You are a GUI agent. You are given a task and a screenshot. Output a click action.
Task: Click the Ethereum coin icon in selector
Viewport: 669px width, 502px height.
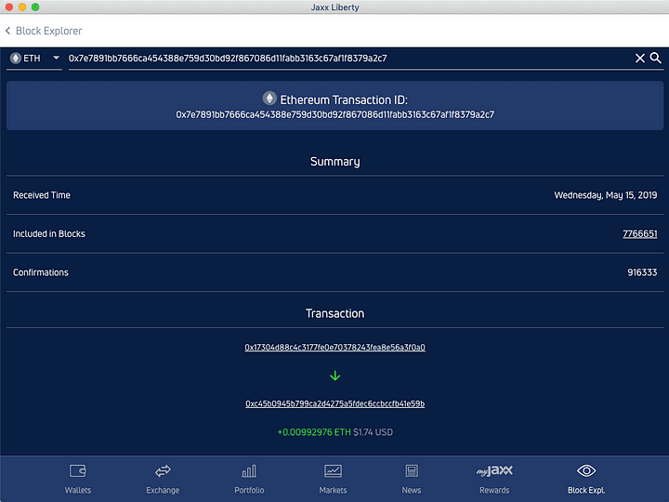click(x=16, y=58)
